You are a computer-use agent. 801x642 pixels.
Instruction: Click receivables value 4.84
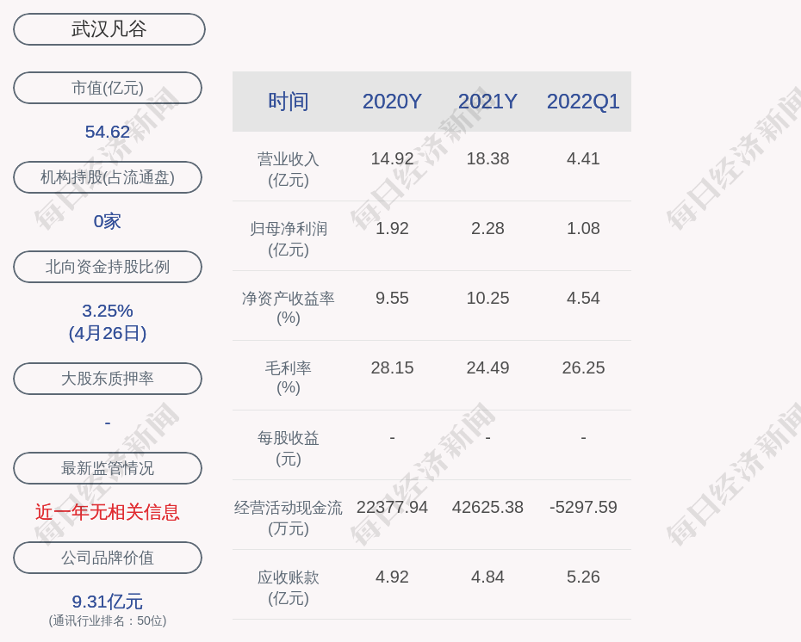coord(487,577)
